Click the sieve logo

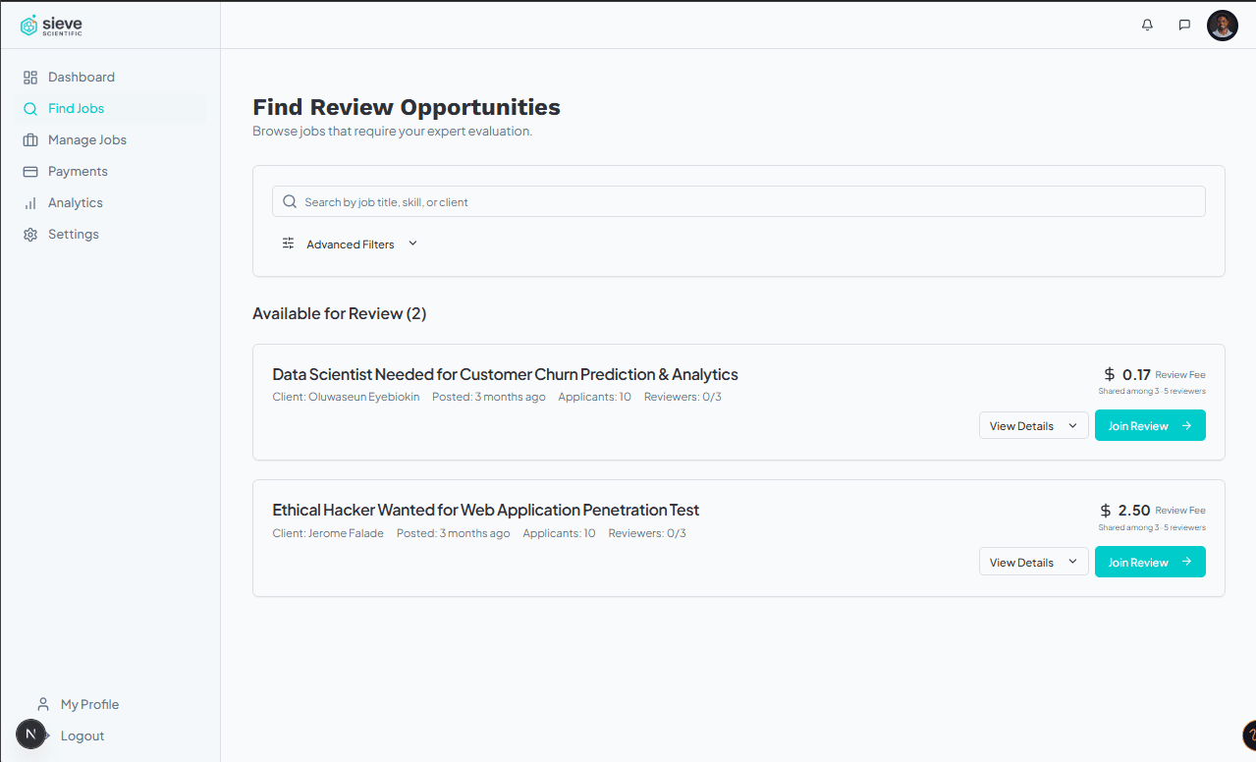coord(51,25)
